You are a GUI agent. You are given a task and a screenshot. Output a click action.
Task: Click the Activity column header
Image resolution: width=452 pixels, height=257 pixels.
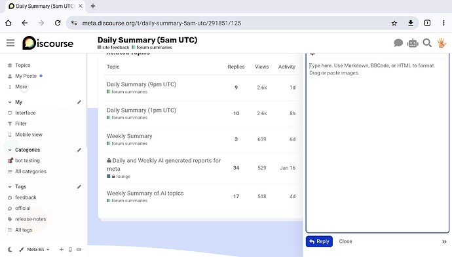coord(286,67)
